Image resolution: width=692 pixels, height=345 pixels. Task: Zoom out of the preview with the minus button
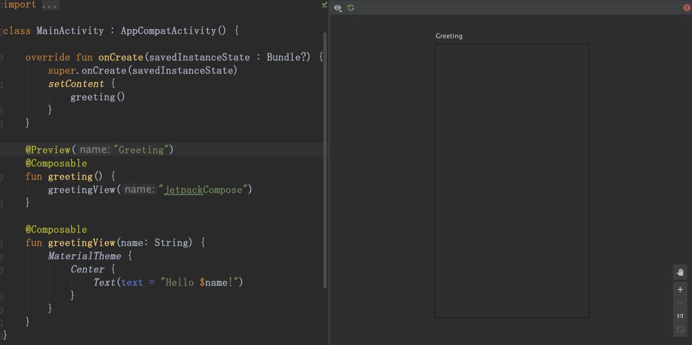pyautogui.click(x=680, y=303)
